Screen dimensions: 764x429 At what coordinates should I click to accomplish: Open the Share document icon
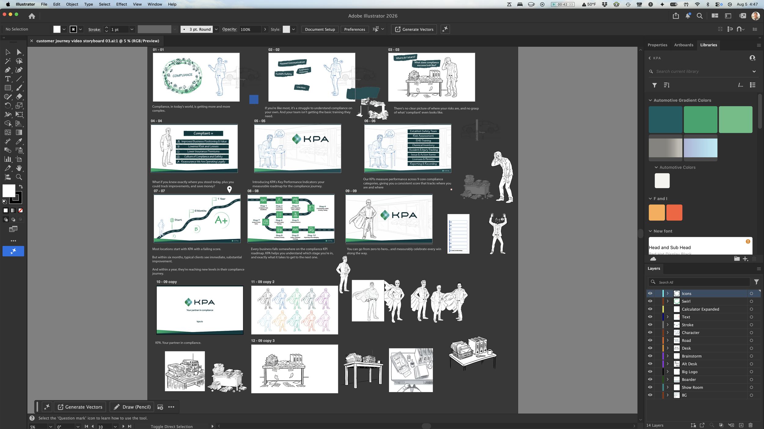[x=676, y=16]
